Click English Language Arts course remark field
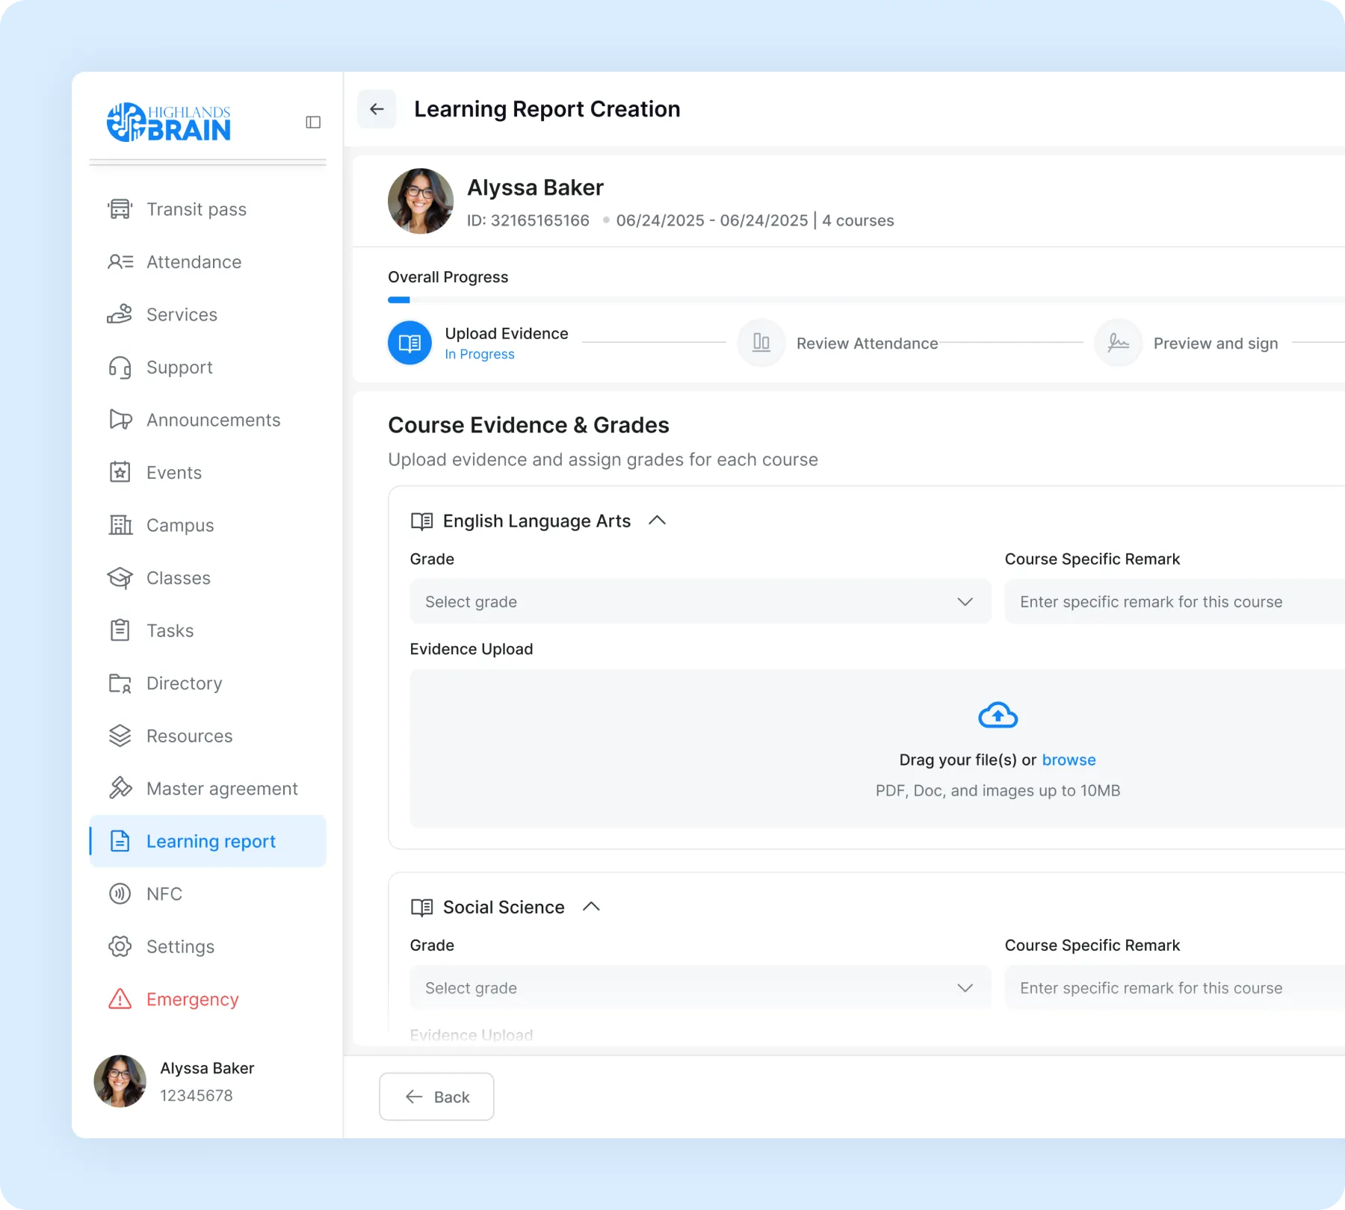This screenshot has width=1345, height=1210. click(x=1175, y=601)
